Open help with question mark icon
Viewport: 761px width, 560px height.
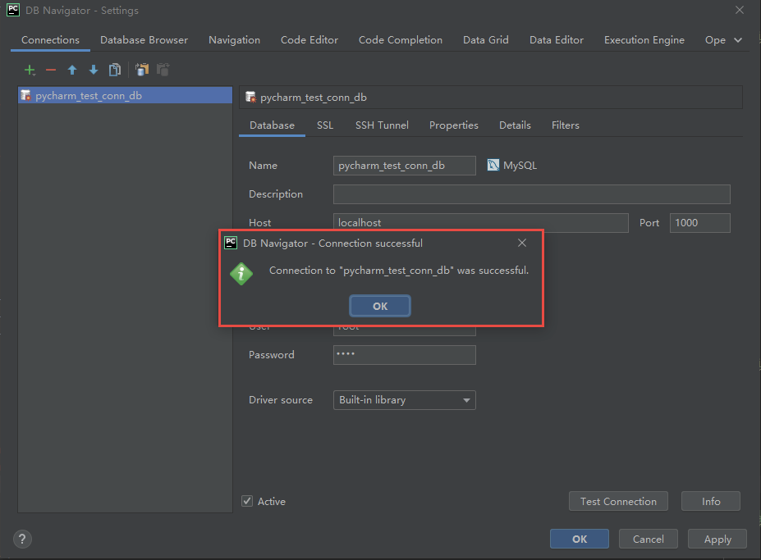click(x=22, y=540)
